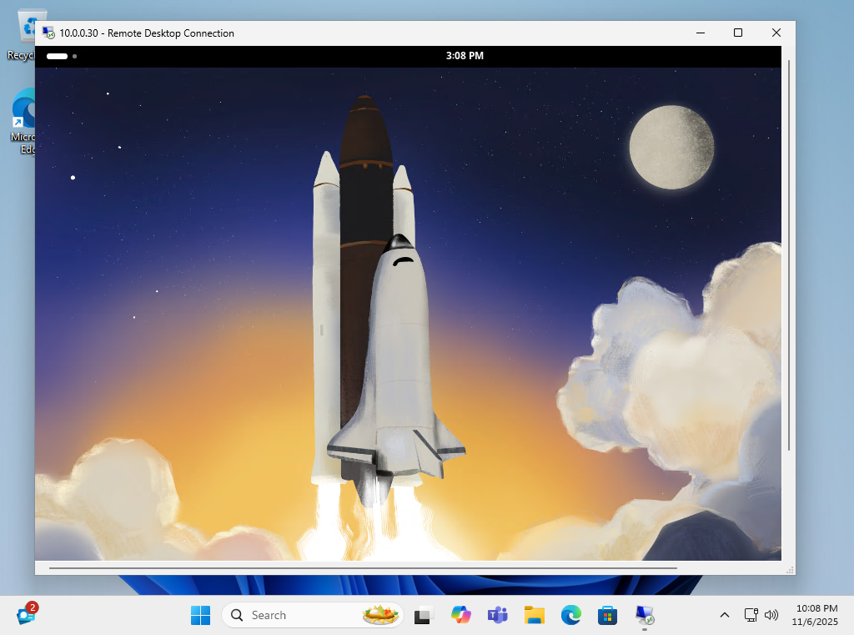Select the Remote Desktop Connection taskbar icon
The height and width of the screenshot is (635, 854).
point(644,615)
